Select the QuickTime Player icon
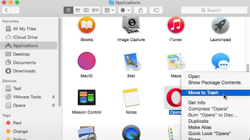The width and height of the screenshot is (250, 140). pos(131,133)
